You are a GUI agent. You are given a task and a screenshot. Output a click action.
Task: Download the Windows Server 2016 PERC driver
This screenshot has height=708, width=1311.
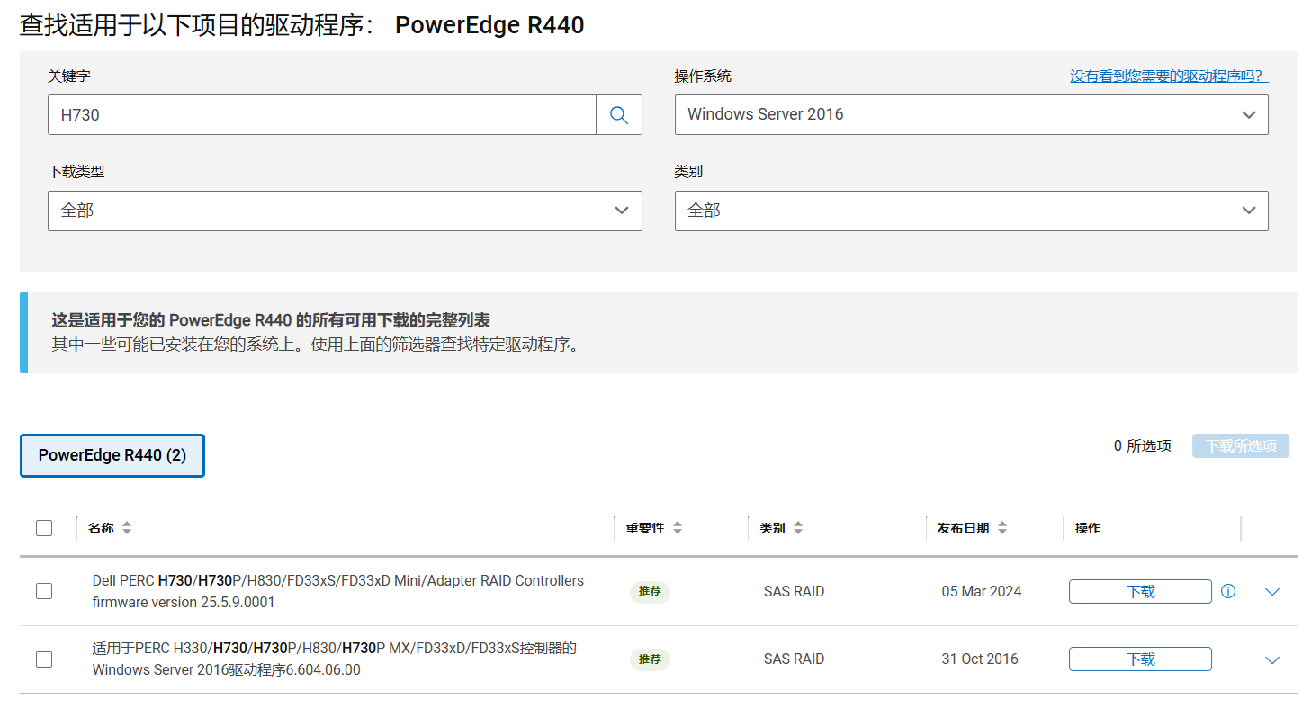[1139, 659]
